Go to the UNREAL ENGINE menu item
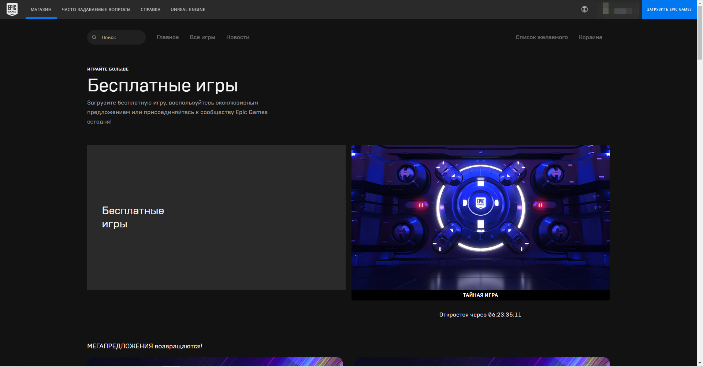This screenshot has height=367, width=703. [188, 10]
